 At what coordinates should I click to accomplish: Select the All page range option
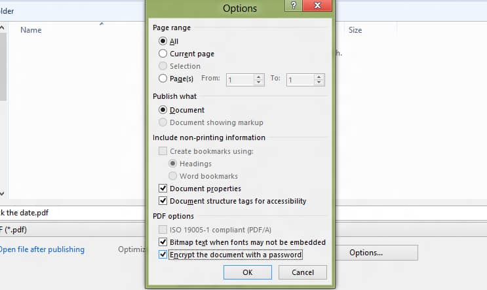point(163,41)
